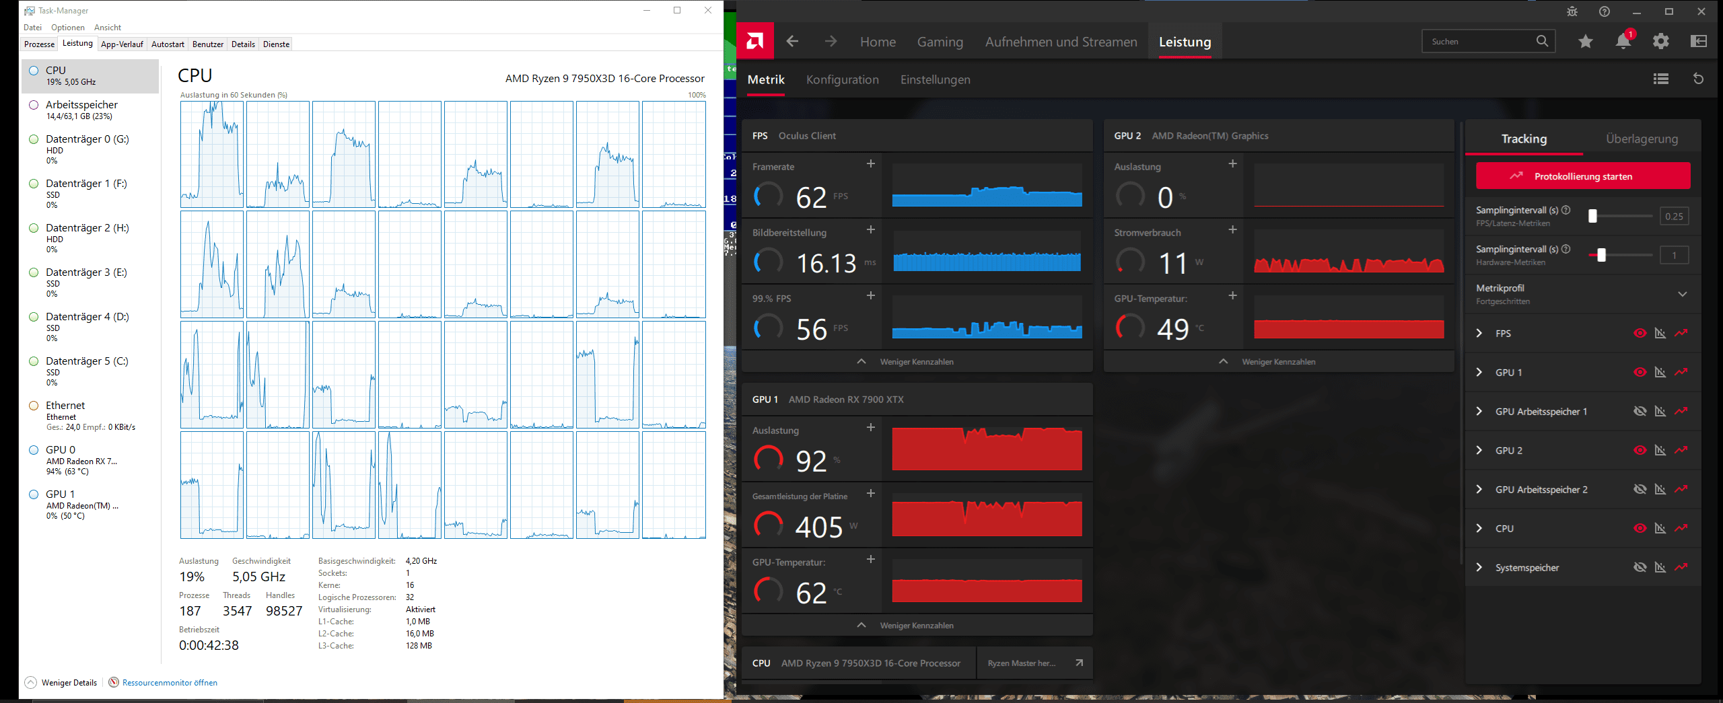The height and width of the screenshot is (703, 1723).
Task: Go back with the left arrow in AMD Software
Action: (x=792, y=42)
